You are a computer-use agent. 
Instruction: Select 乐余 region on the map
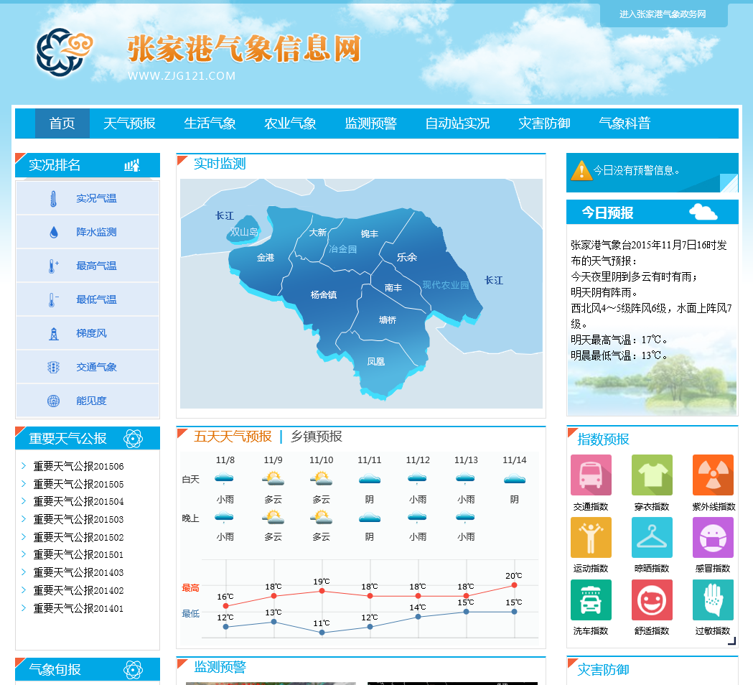(x=406, y=258)
